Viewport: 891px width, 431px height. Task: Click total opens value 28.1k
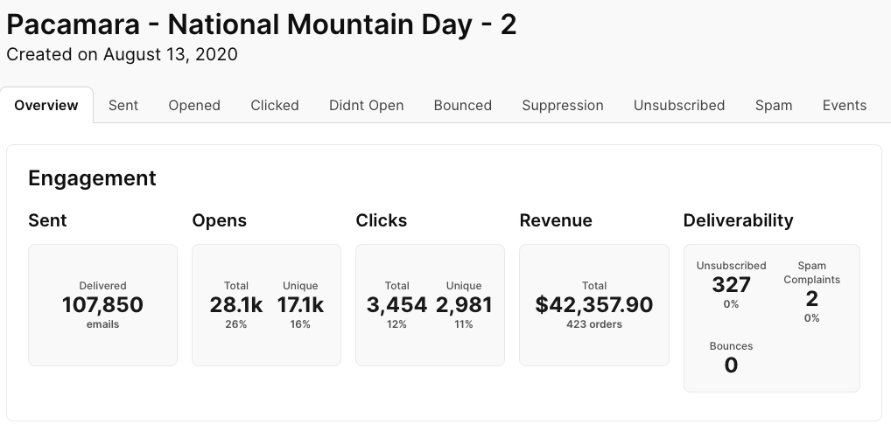(235, 305)
